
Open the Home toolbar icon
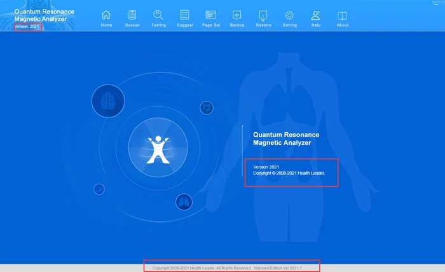tap(106, 15)
